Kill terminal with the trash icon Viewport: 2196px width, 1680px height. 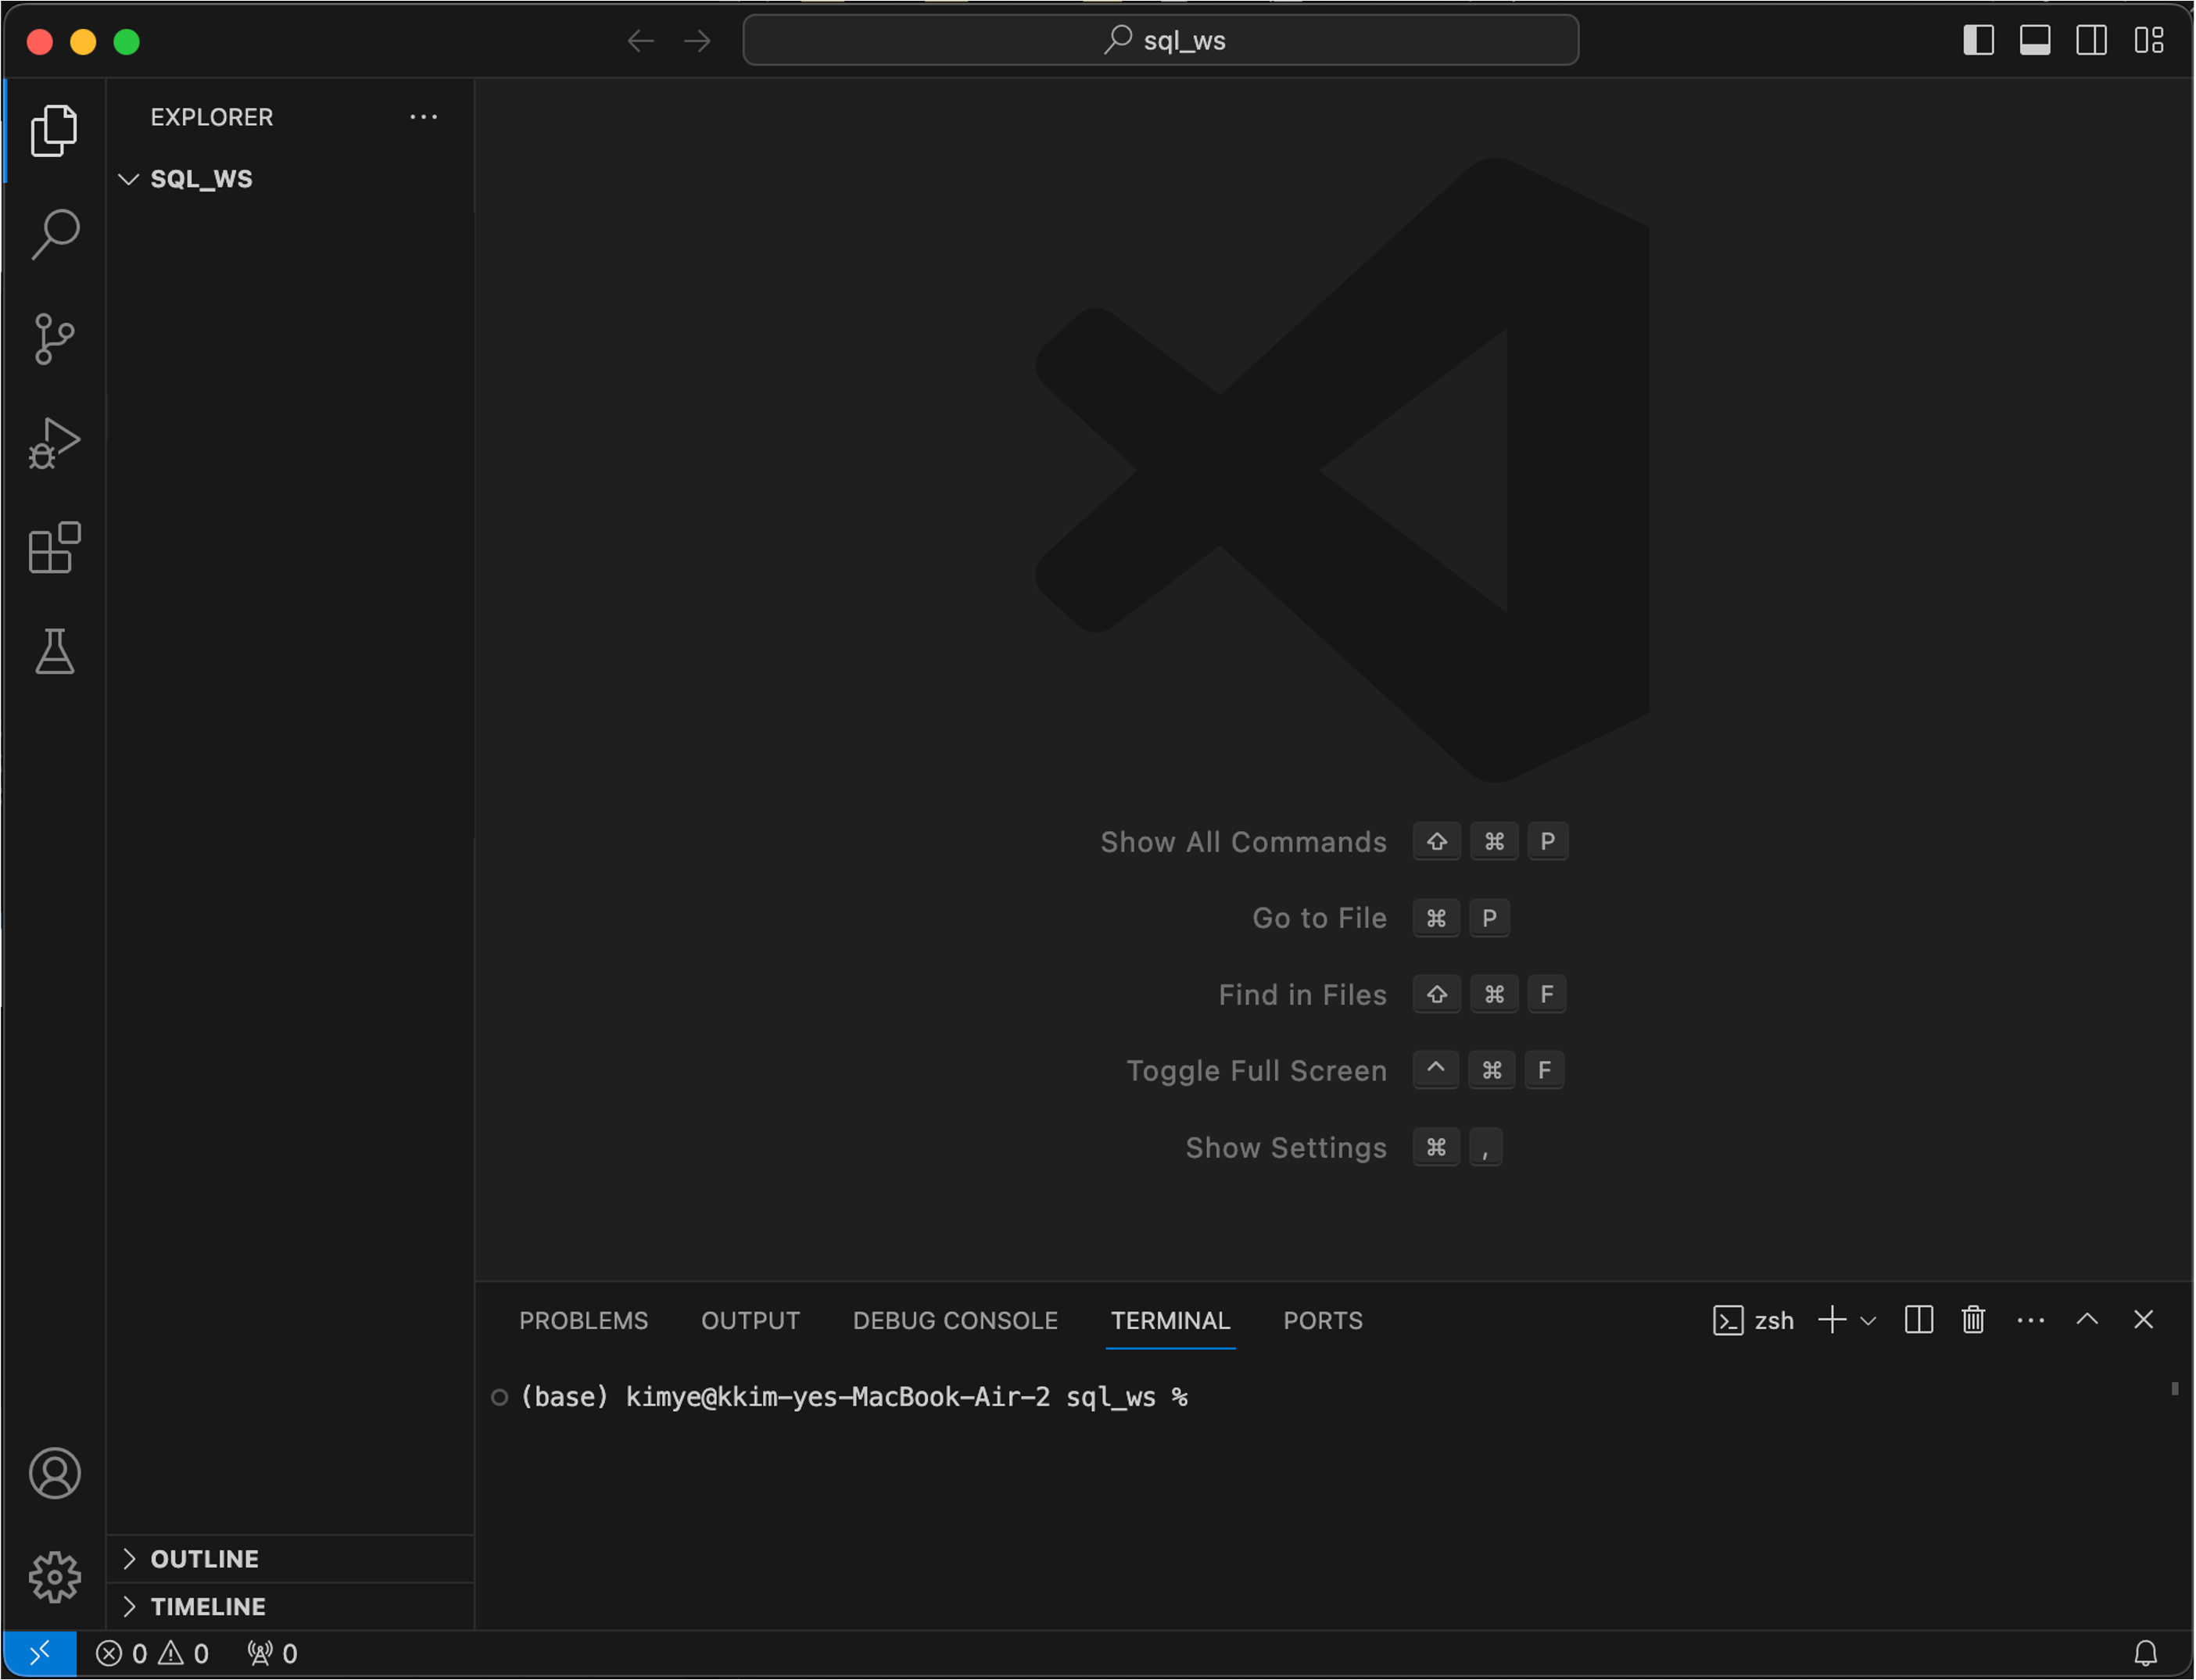coord(1972,1320)
